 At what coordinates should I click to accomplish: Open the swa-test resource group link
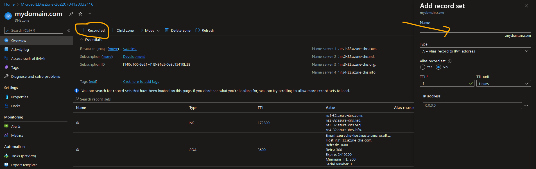(130, 49)
